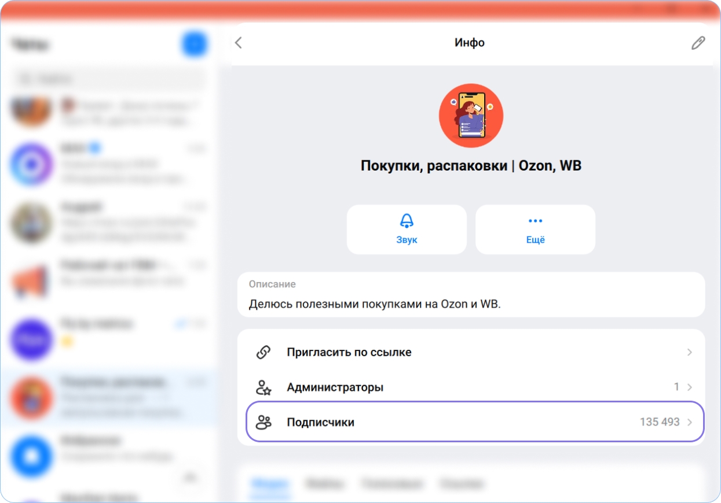Expand the chevron next to 135 493
This screenshot has height=503, width=721.
click(689, 423)
